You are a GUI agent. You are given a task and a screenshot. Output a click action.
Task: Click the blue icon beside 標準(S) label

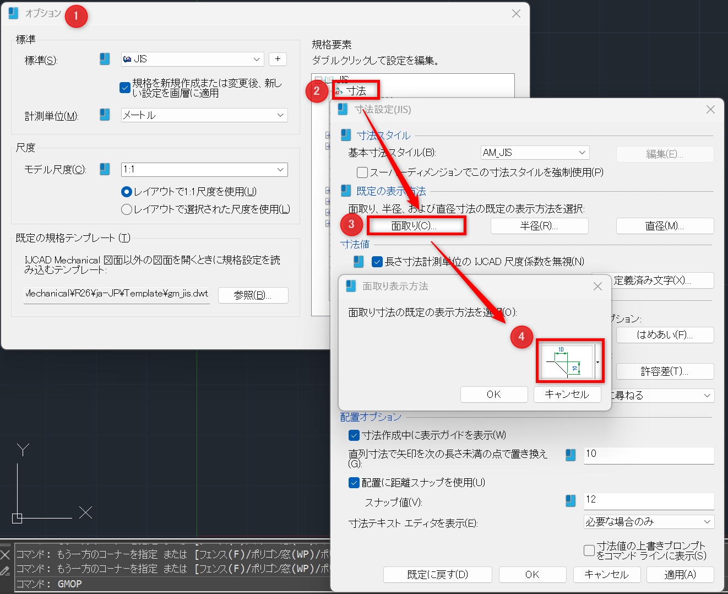[105, 59]
